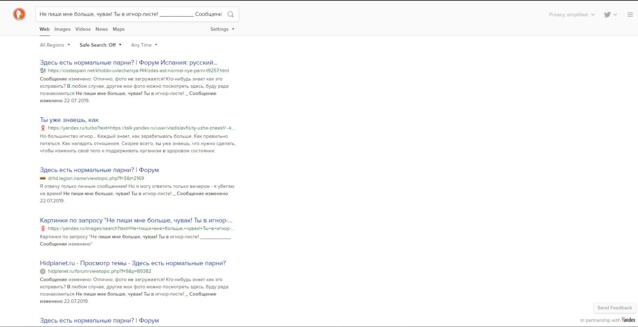Open the hamburger menu icon
The height and width of the screenshot is (327, 638).
[630, 15]
